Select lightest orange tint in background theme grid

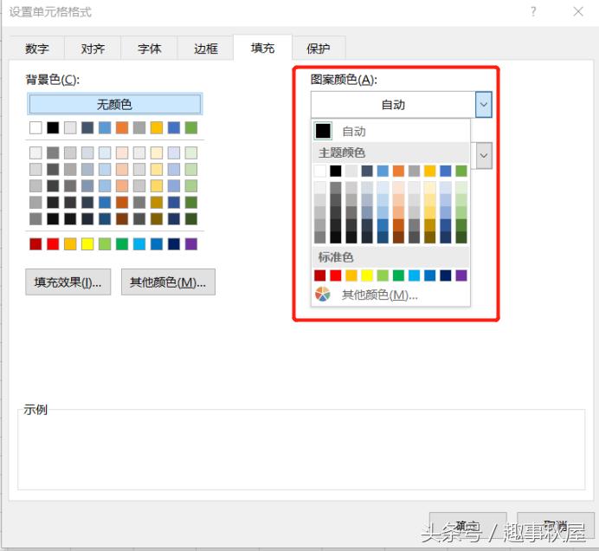[x=122, y=153]
